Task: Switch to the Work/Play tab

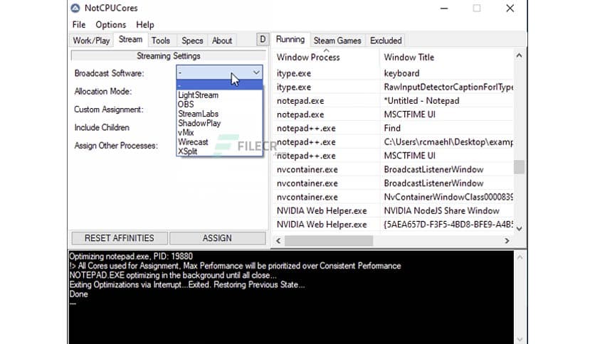Action: point(91,41)
